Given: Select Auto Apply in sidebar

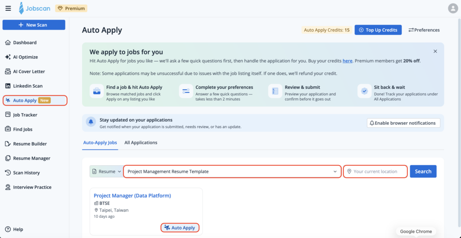Looking at the screenshot, I should pyautogui.click(x=35, y=100).
